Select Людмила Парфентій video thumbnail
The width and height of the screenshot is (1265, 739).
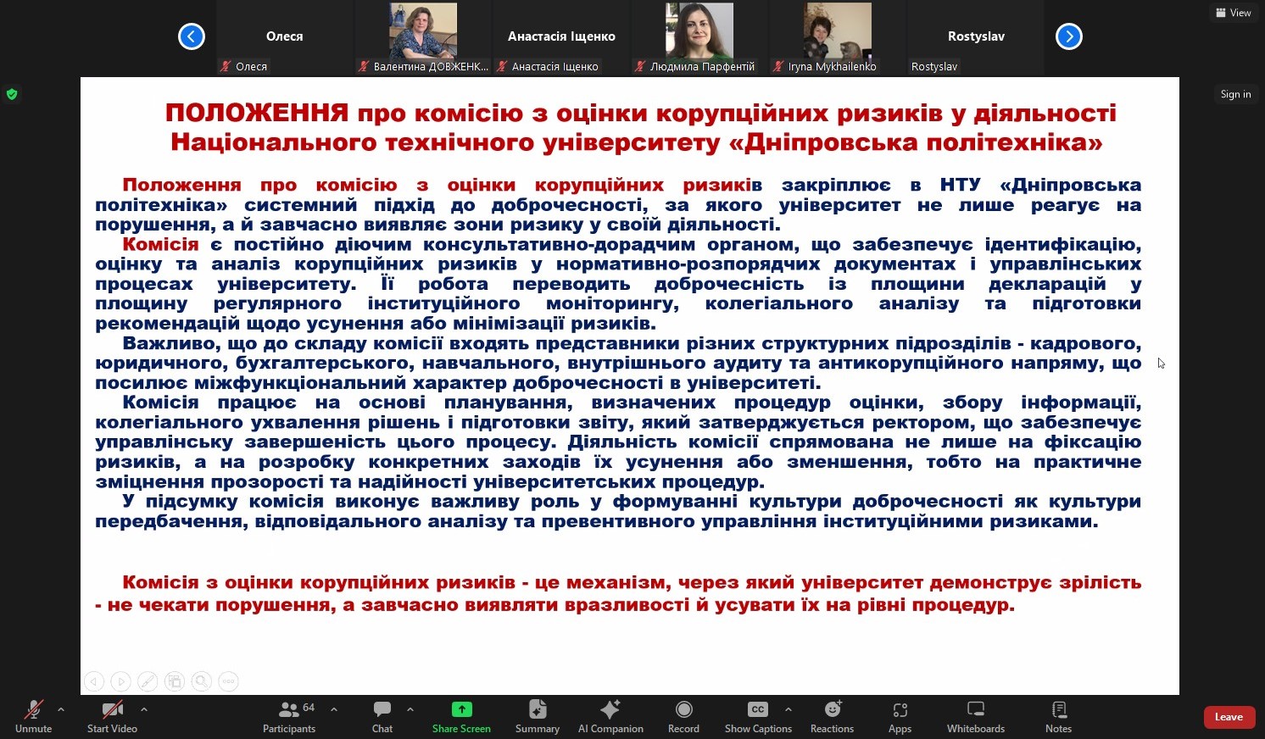(699, 37)
